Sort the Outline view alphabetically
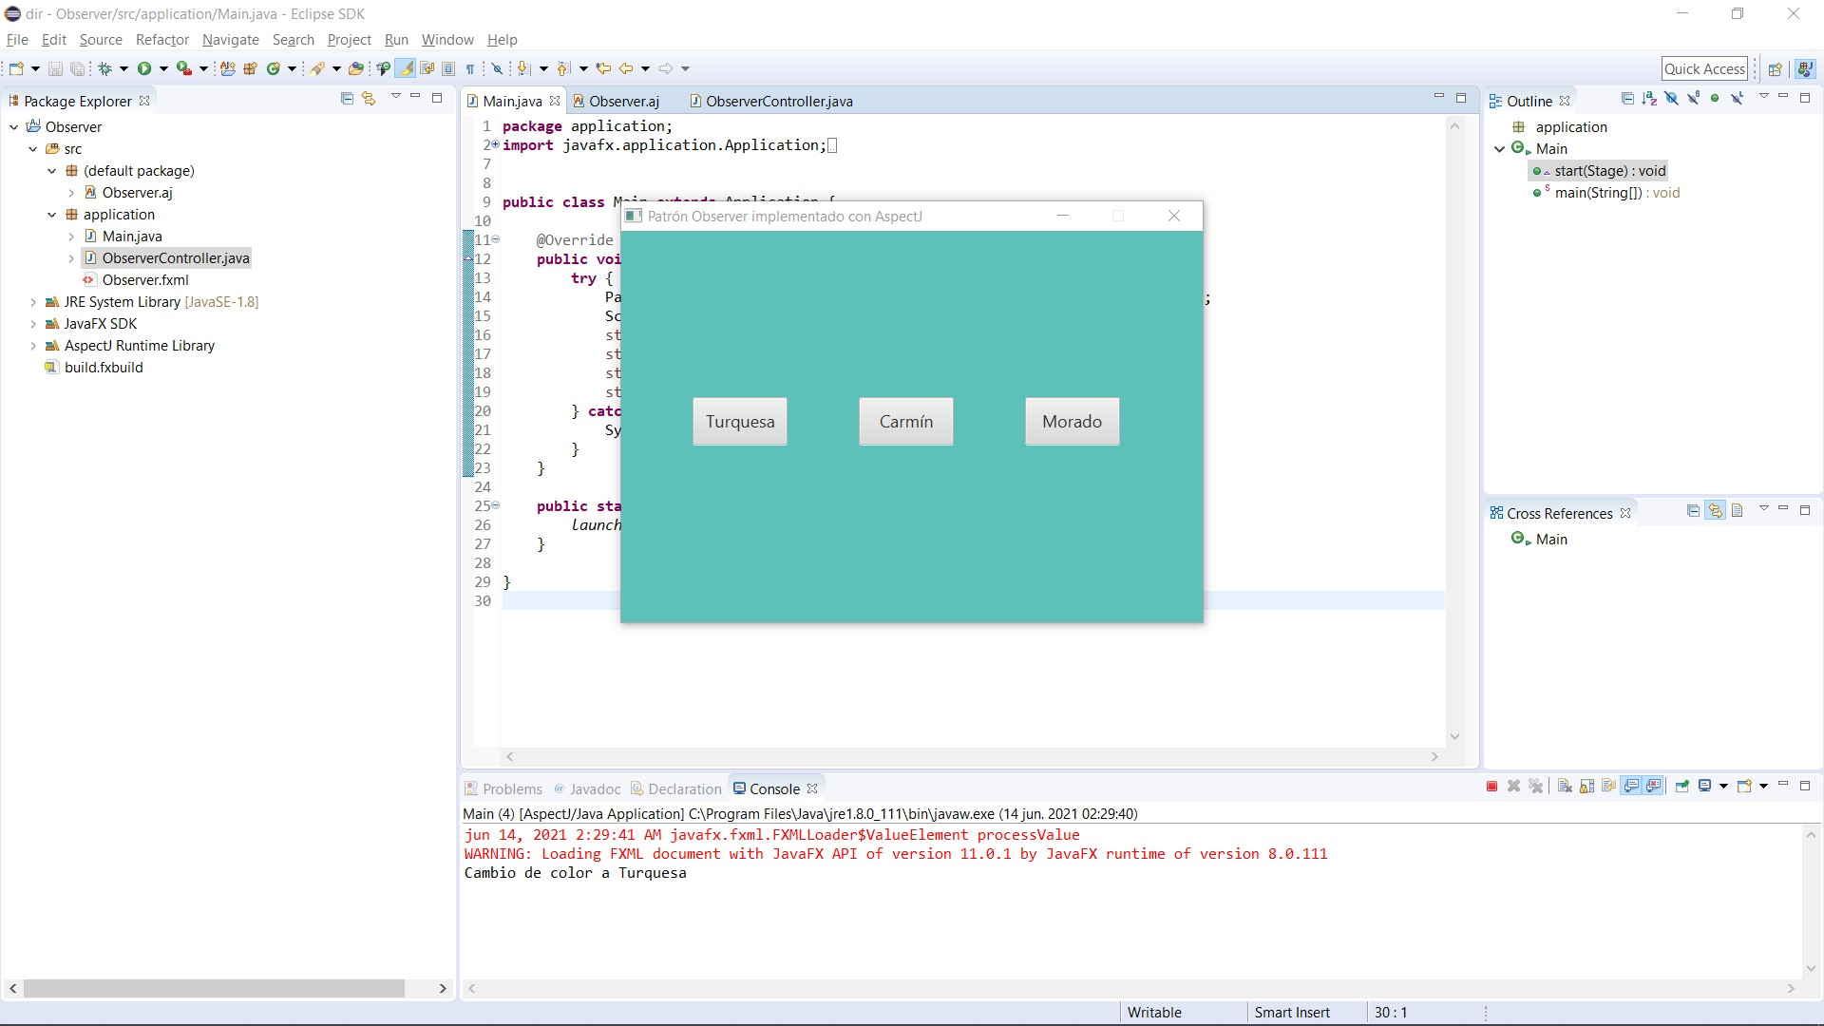The height and width of the screenshot is (1026, 1824). click(x=1649, y=99)
